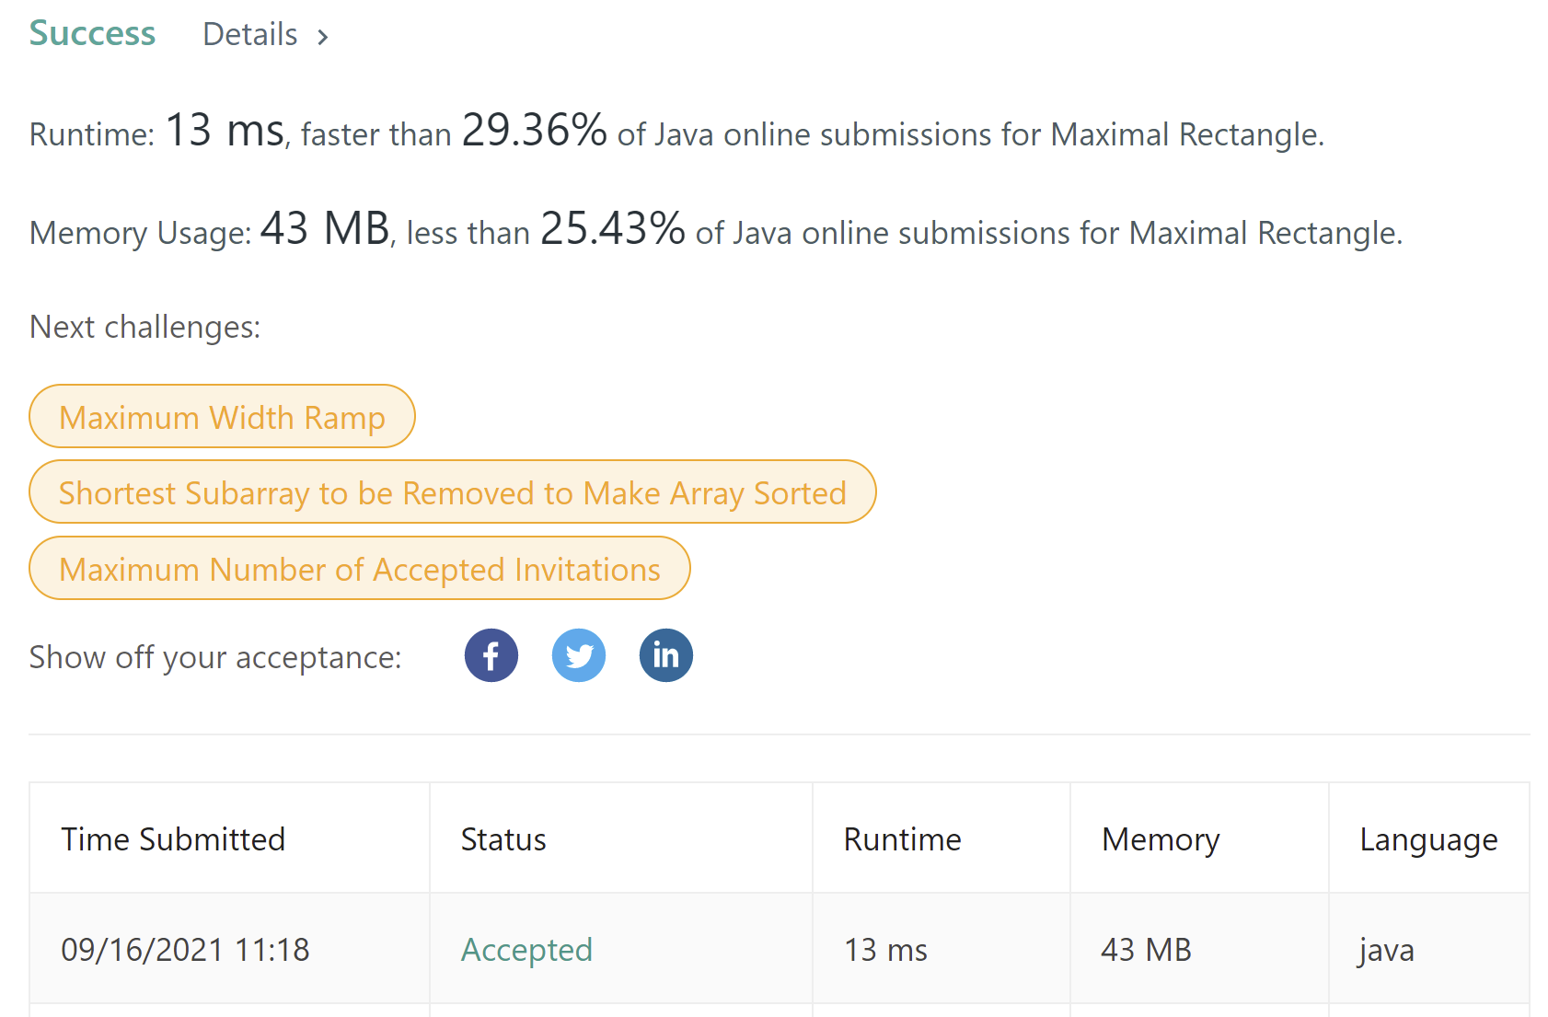Click the Language column header
The image size is (1548, 1017).
[1428, 838]
